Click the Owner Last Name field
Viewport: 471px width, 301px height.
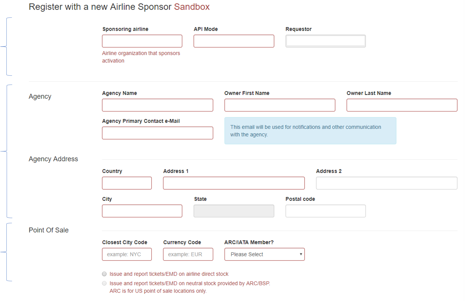tap(402, 105)
